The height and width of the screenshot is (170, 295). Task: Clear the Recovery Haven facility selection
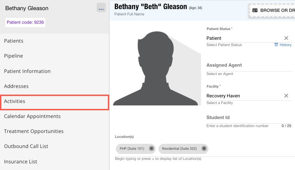(x=286, y=96)
